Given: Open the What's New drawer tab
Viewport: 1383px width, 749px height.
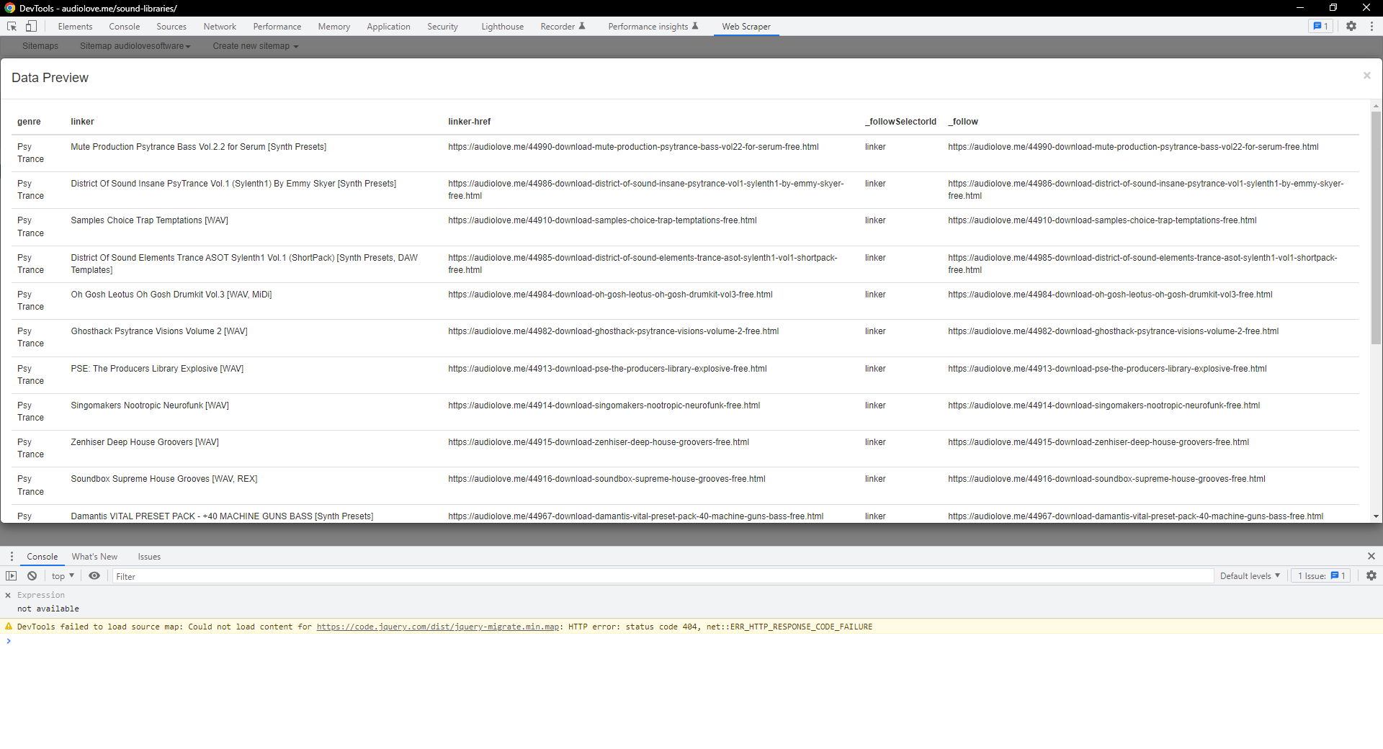Looking at the screenshot, I should pyautogui.click(x=94, y=557).
